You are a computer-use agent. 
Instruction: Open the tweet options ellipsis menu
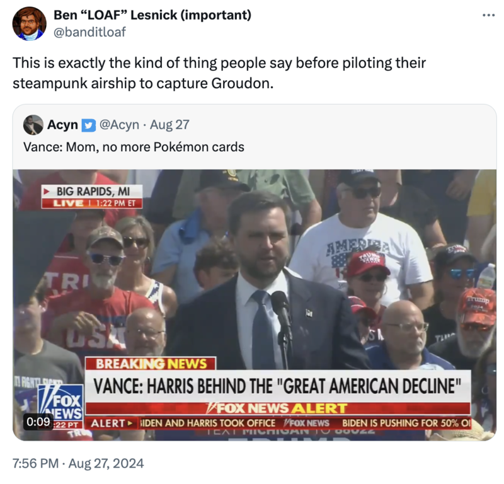point(490,14)
